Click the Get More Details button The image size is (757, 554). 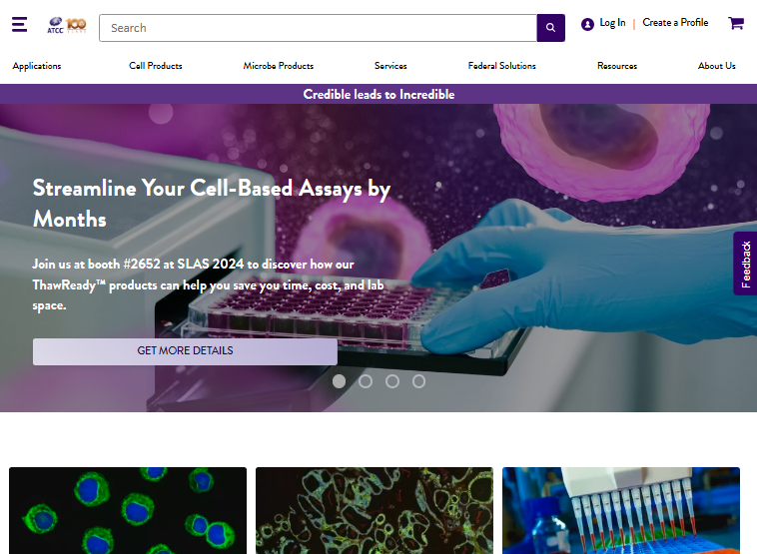[185, 351]
